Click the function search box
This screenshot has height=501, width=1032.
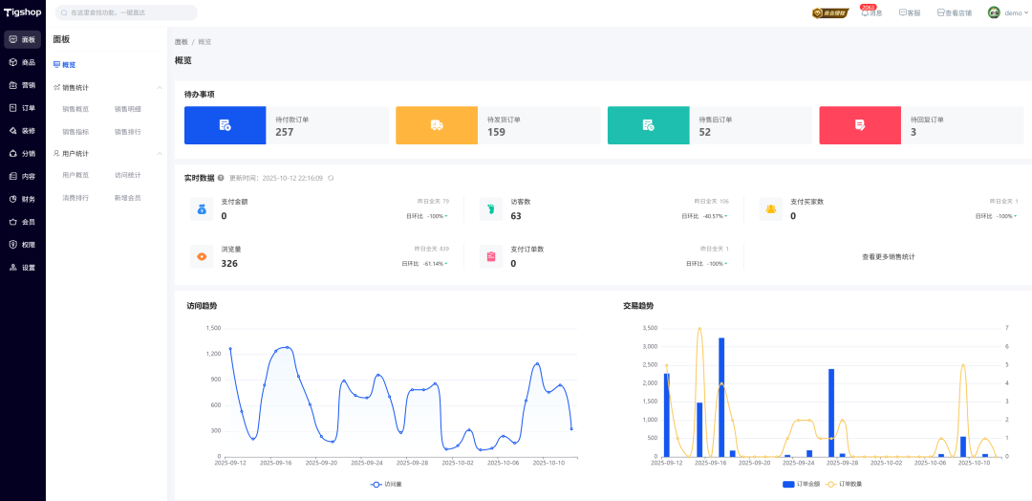pos(126,12)
